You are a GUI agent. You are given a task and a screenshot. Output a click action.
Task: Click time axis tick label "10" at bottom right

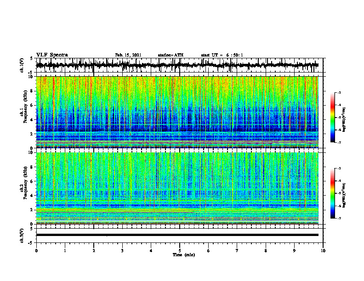point(323,251)
